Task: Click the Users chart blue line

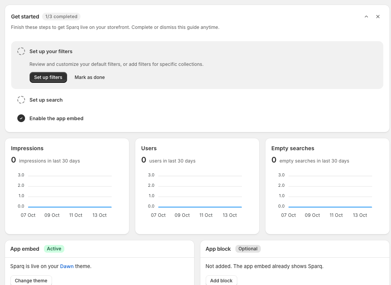Action: 200,207
